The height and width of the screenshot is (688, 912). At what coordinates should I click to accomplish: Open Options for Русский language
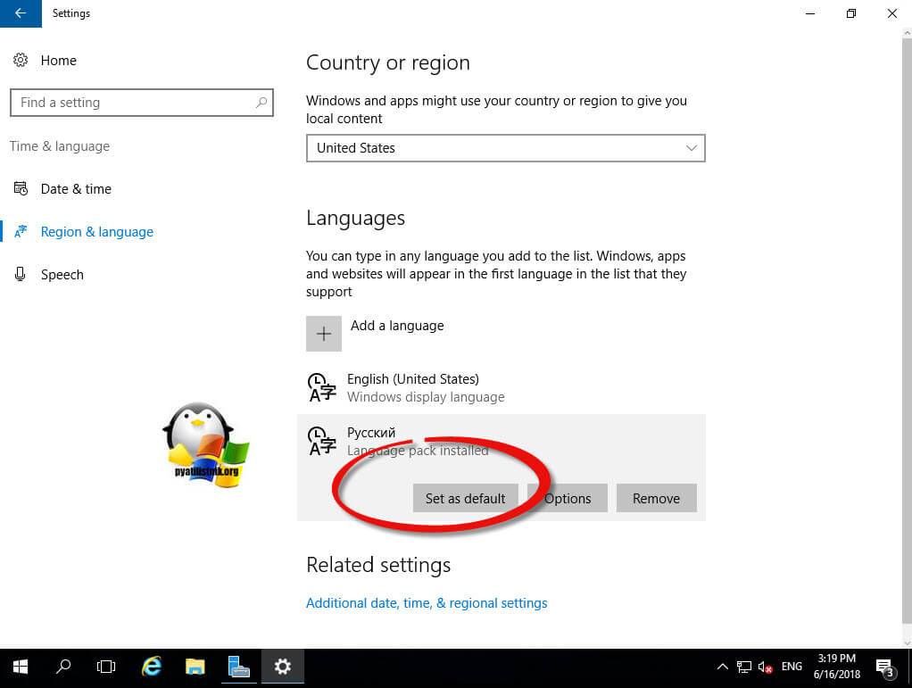(x=568, y=498)
